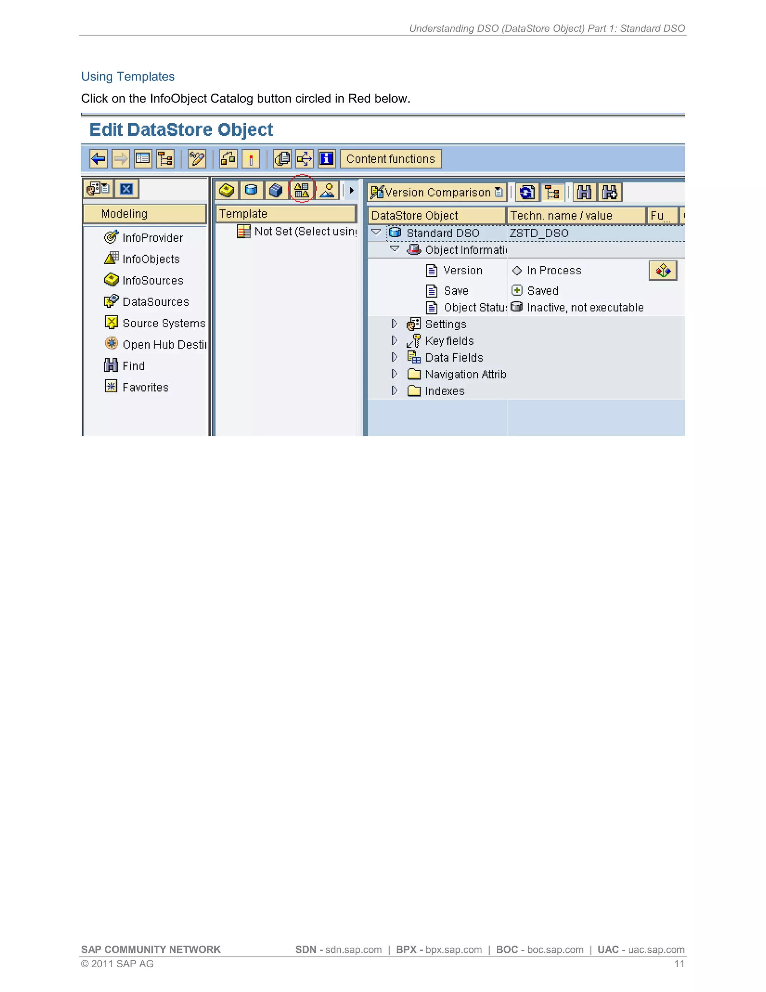Click the Find binoculars icon
Image resolution: width=766 pixels, height=992 pixels.
(x=585, y=192)
